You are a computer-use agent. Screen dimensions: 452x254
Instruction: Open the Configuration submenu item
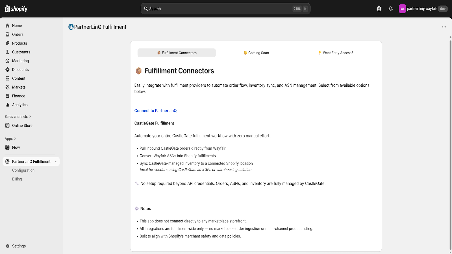tap(23, 170)
